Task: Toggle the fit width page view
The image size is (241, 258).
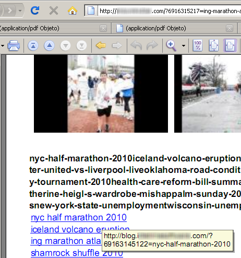Action: point(230,45)
